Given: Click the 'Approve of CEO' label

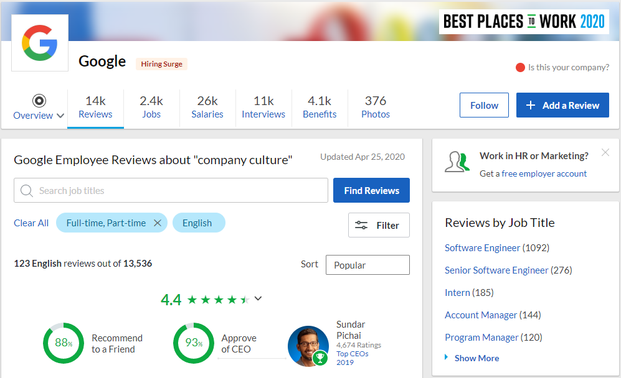Looking at the screenshot, I should [239, 344].
